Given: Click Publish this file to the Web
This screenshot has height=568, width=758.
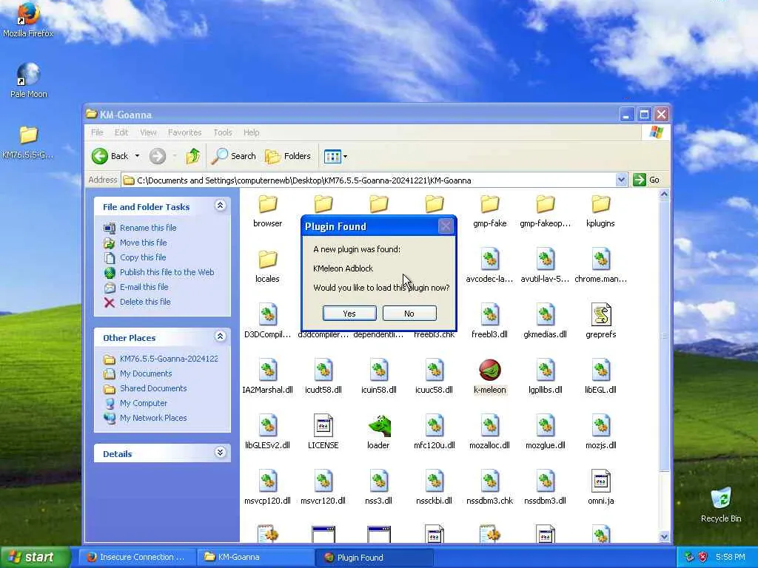Looking at the screenshot, I should click(167, 272).
